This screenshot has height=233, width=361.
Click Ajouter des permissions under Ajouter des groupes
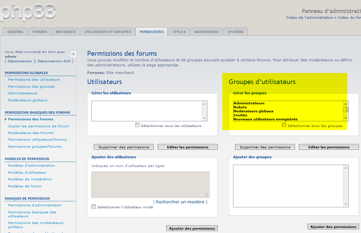[x=333, y=227]
